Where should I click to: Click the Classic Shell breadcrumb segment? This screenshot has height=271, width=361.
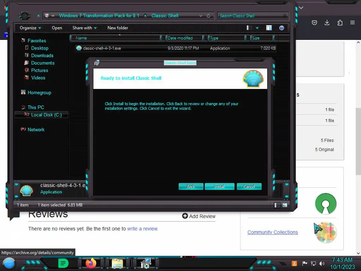(165, 16)
